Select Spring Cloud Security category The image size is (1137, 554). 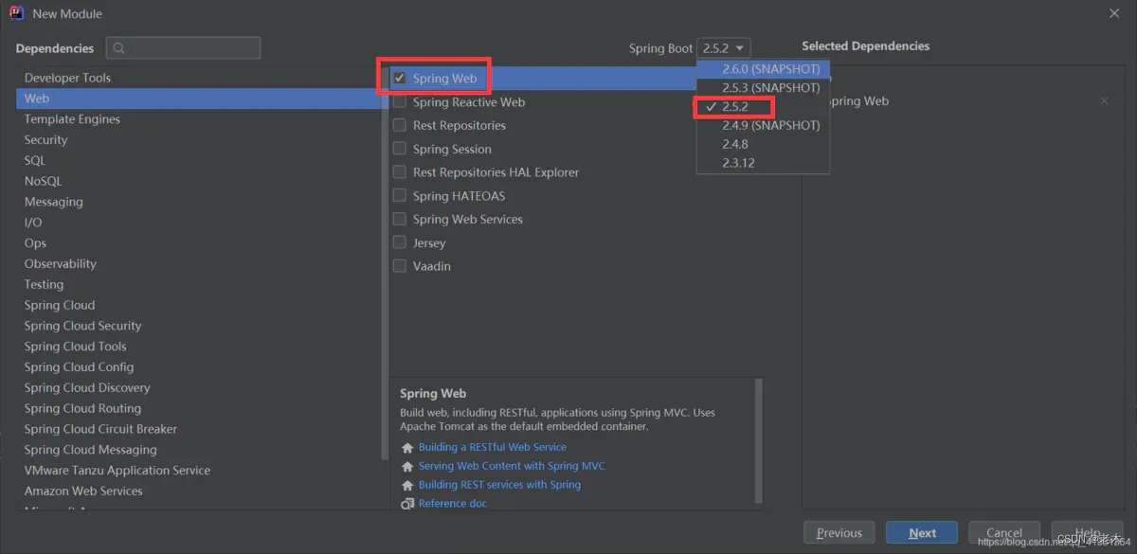[82, 326]
